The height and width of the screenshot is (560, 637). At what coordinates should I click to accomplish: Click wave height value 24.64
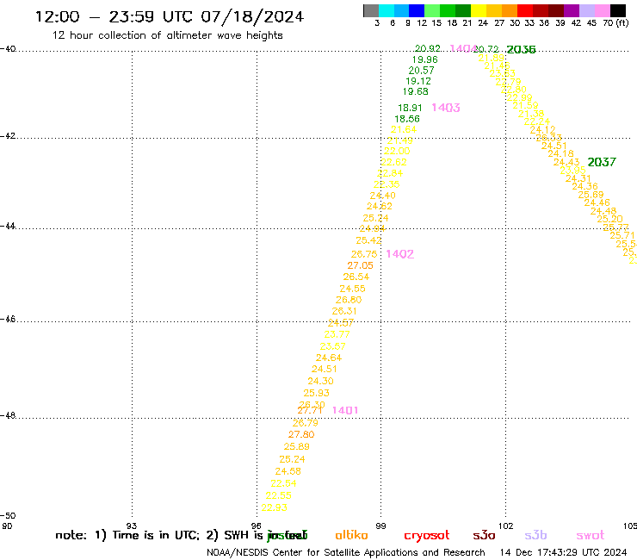pos(329,358)
